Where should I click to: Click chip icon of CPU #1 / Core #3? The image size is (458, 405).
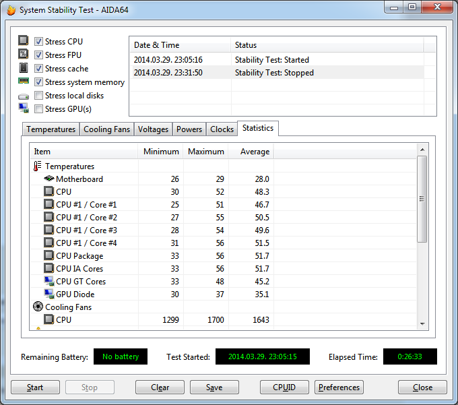[x=48, y=230]
